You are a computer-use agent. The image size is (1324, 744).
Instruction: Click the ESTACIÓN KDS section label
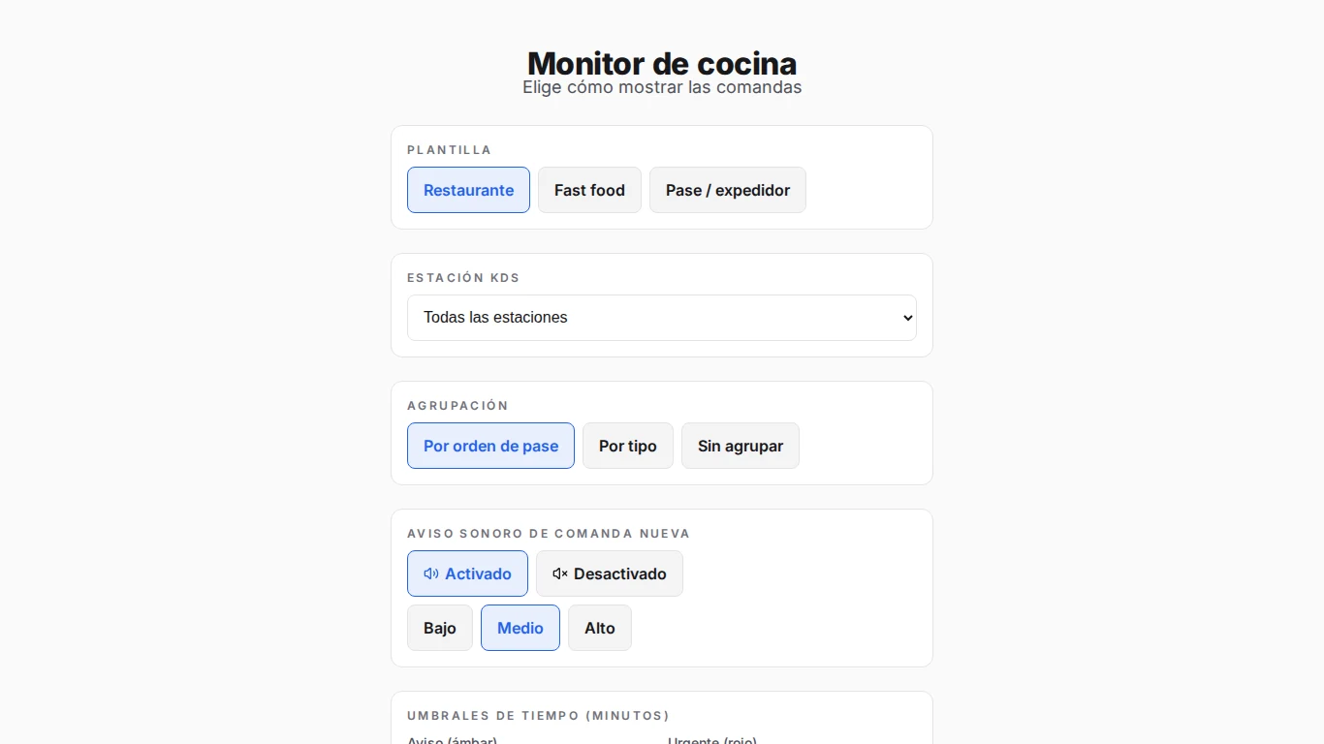click(x=463, y=278)
